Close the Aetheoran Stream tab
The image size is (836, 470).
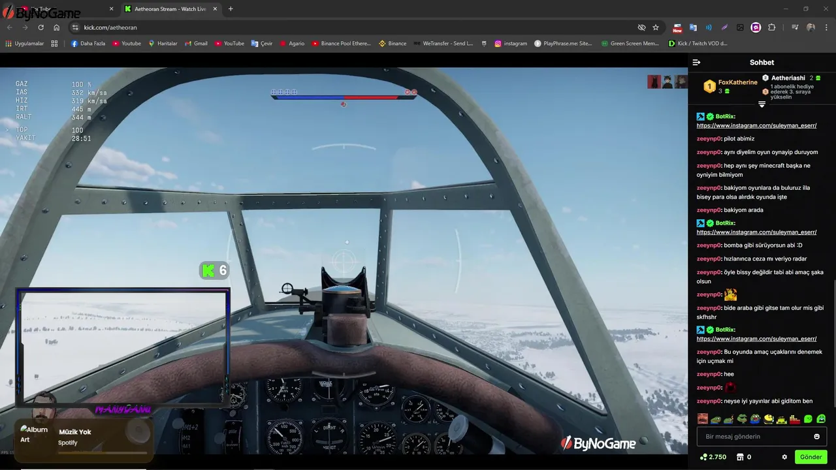[x=215, y=9]
